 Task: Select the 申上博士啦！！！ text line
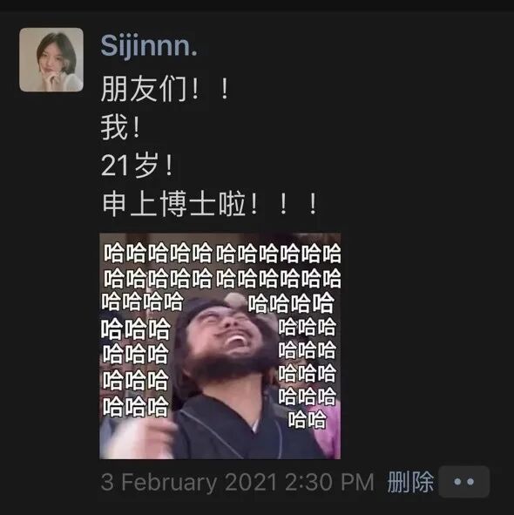pyautogui.click(x=209, y=204)
